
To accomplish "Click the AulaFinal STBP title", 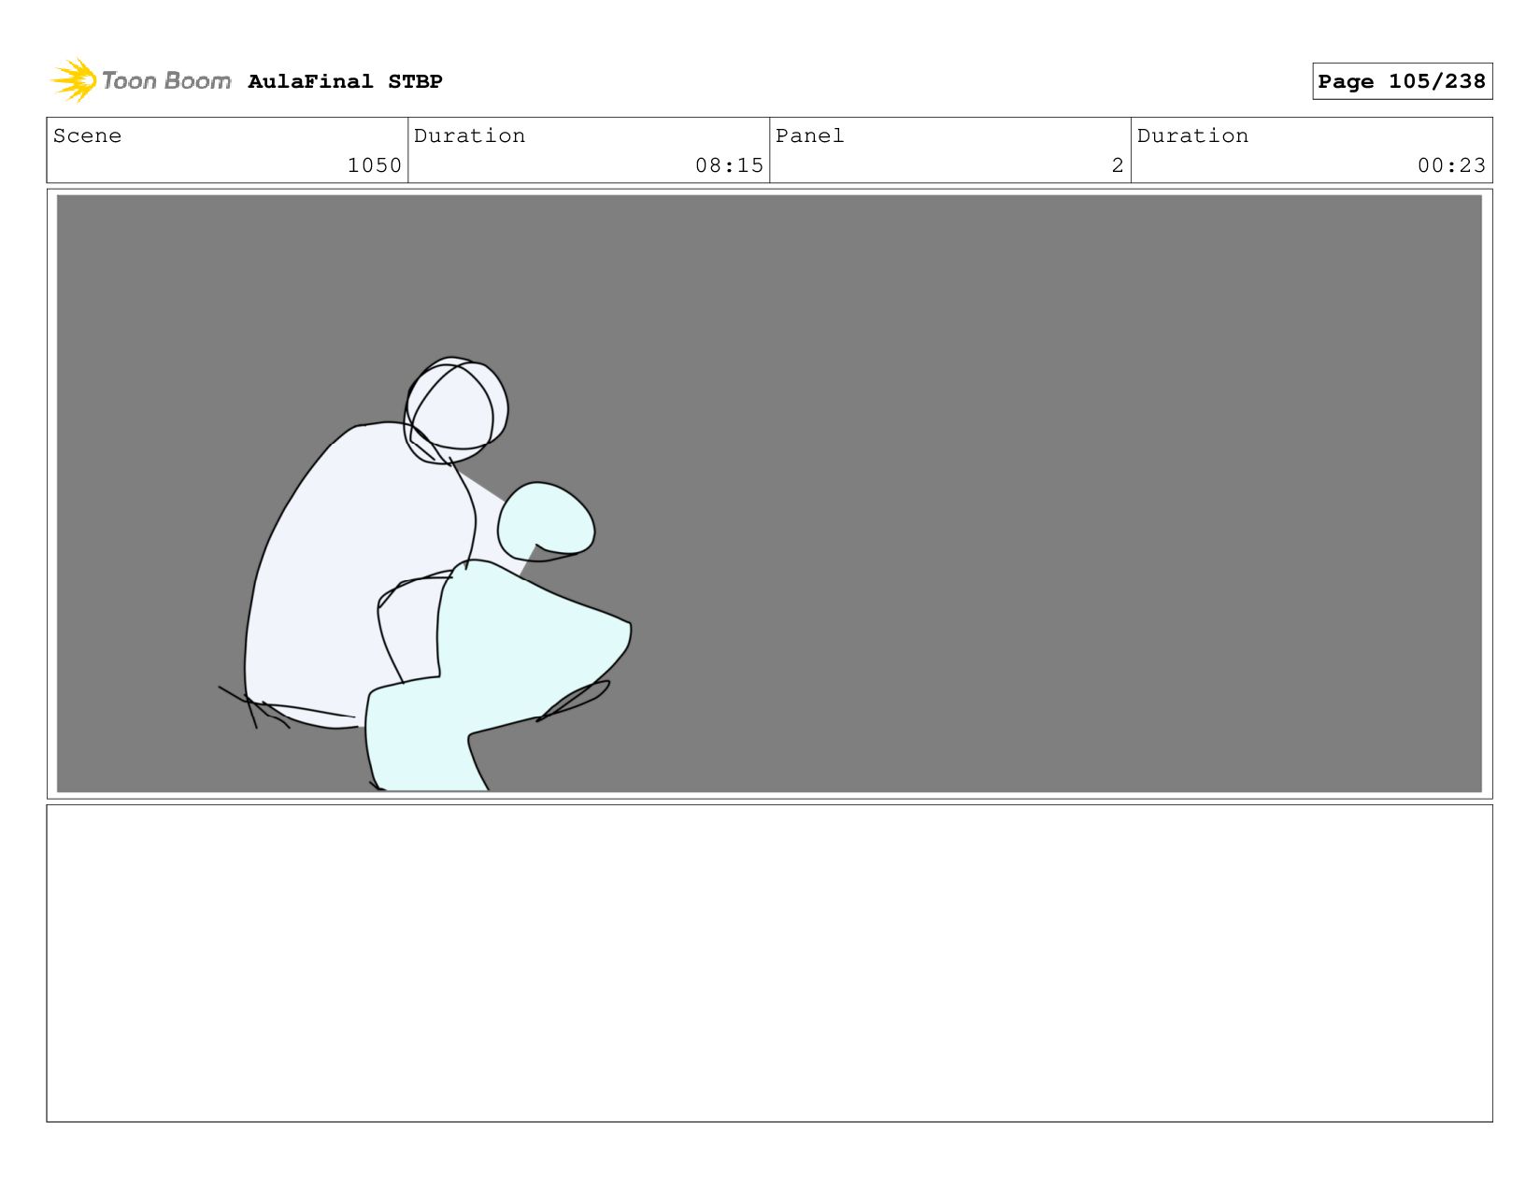I will pyautogui.click(x=345, y=81).
